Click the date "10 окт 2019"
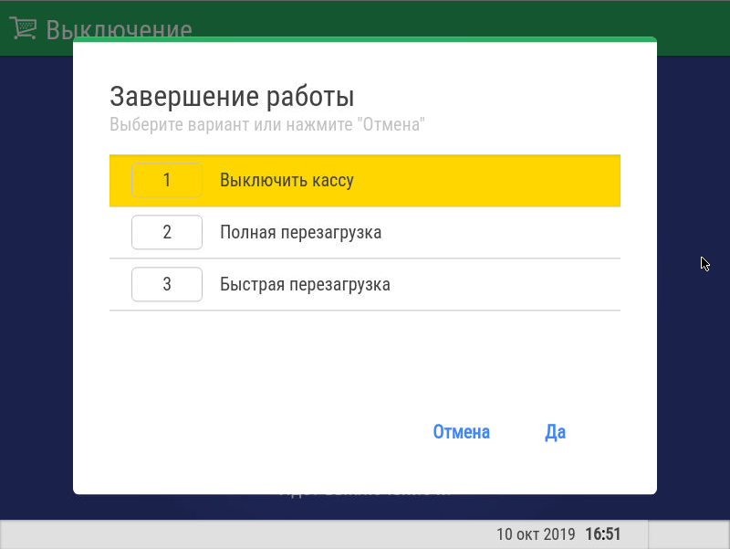Image resolution: width=730 pixels, height=549 pixels. [x=536, y=534]
